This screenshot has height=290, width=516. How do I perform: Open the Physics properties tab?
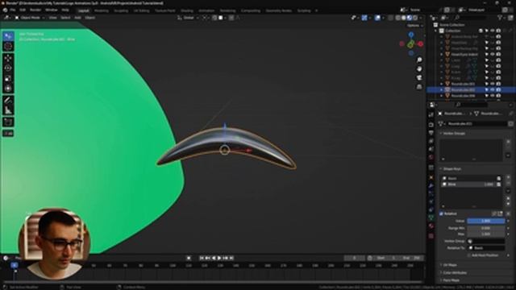point(431,202)
